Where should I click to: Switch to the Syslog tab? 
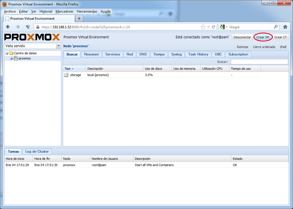[176, 54]
